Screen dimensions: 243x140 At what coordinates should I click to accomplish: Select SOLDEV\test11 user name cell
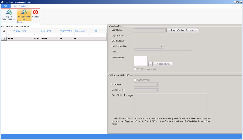click(46, 39)
